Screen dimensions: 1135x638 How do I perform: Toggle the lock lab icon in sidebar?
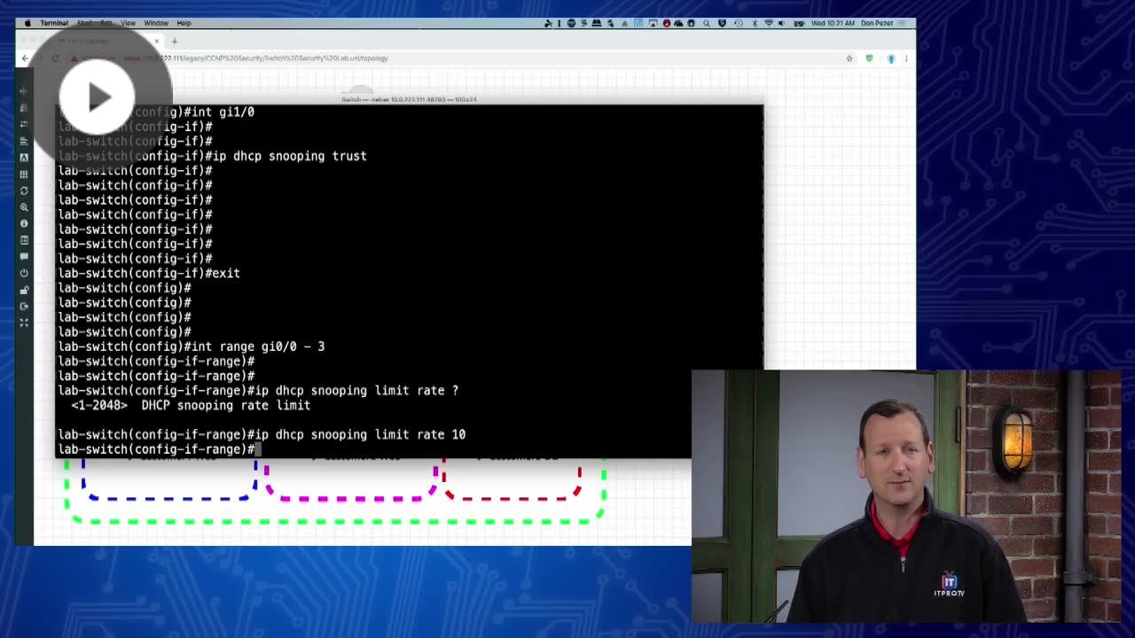click(x=24, y=290)
